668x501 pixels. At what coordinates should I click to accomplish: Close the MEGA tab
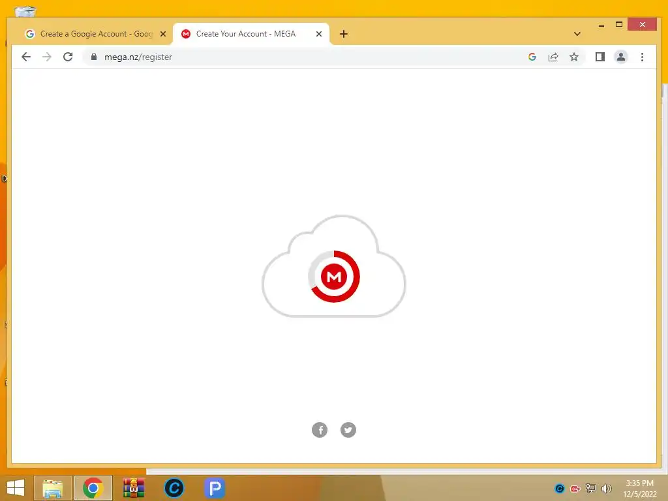coord(318,34)
